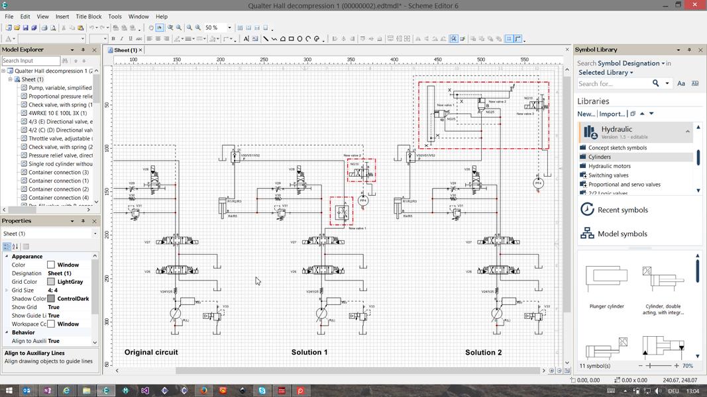Viewport: 707px width, 397px height.
Task: Open Symbol Designation search type dropdown
Action: coord(631,64)
